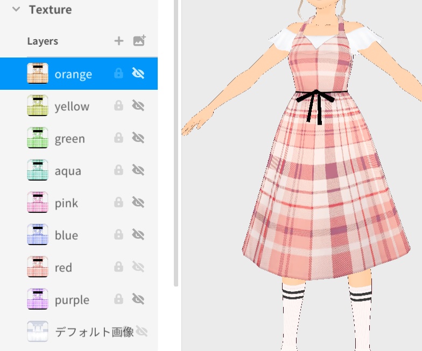Click the aqua layer thumbnail
Viewport: 422px width, 351px height.
[38, 170]
